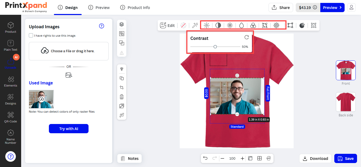Screen dimensions: 361x167
Task: Toggle the ruler display icon
Action: (x=250, y=158)
